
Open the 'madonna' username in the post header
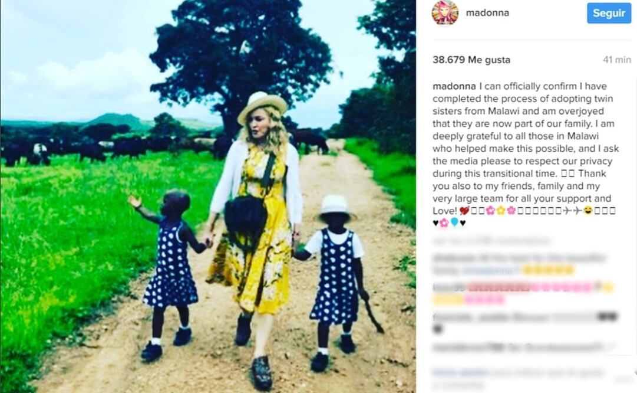point(487,12)
